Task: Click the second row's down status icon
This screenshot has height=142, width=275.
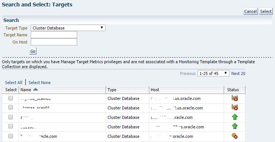Action: [234, 108]
